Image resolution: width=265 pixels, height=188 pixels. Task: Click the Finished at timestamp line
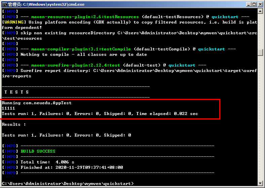pyautogui.click(x=72, y=167)
